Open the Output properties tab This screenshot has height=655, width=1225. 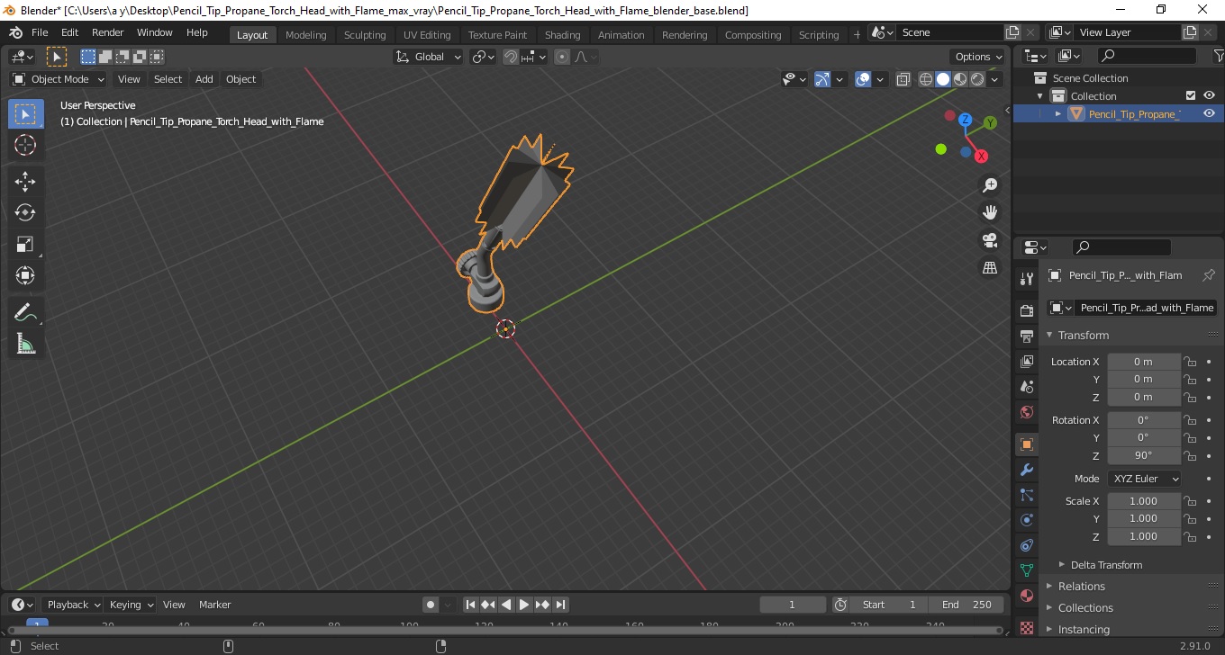1026,336
